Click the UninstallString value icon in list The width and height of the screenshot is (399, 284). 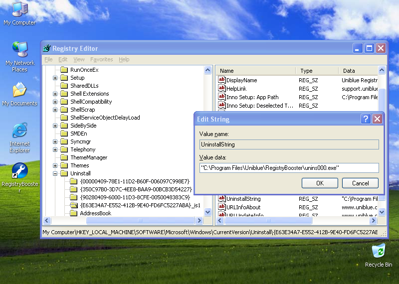tap(222, 198)
